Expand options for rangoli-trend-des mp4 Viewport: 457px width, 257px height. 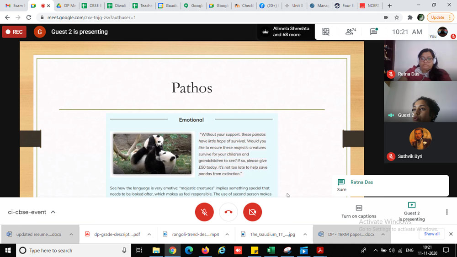[227, 234]
